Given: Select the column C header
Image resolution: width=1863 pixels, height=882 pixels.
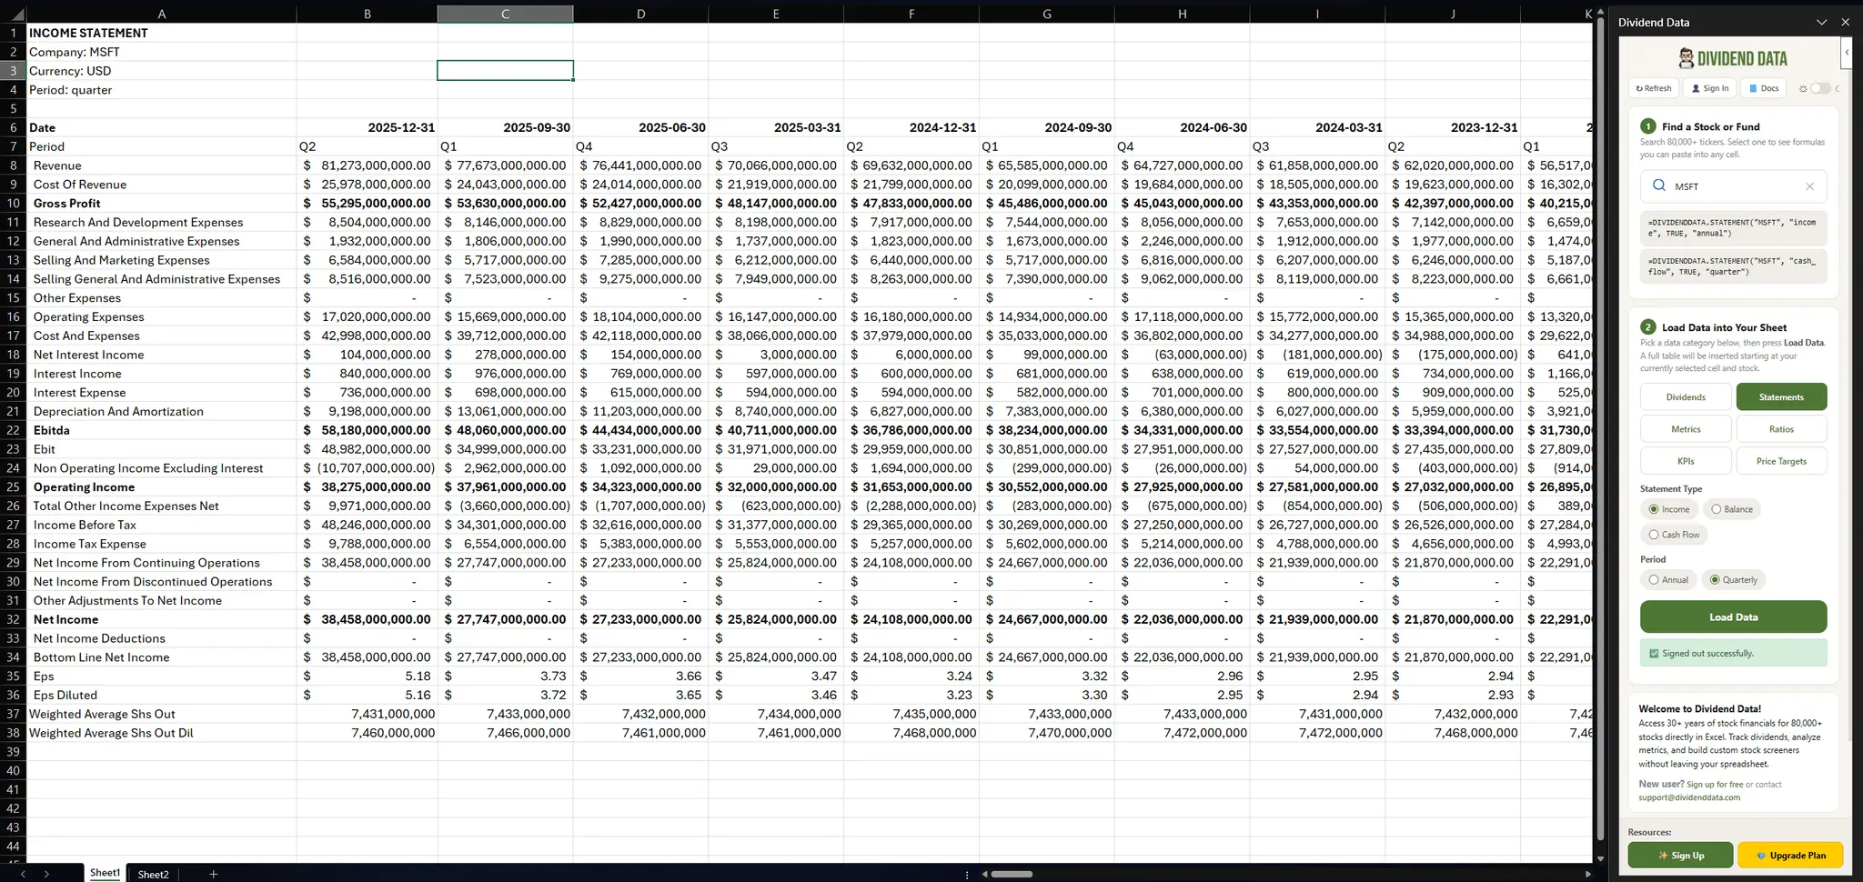Looking at the screenshot, I should point(505,14).
